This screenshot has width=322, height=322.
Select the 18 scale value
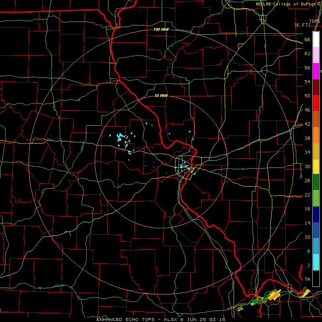(x=307, y=209)
